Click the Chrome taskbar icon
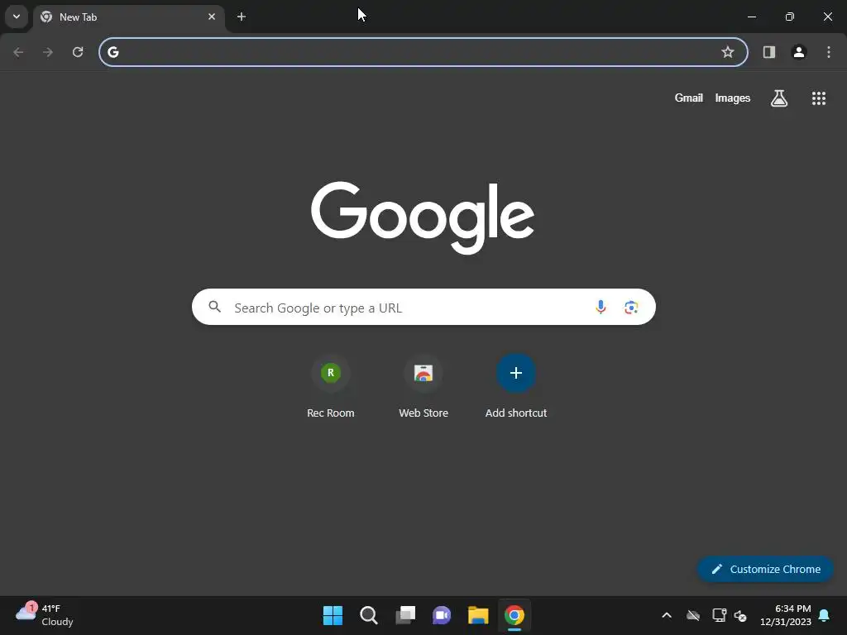847x635 pixels. click(x=514, y=615)
